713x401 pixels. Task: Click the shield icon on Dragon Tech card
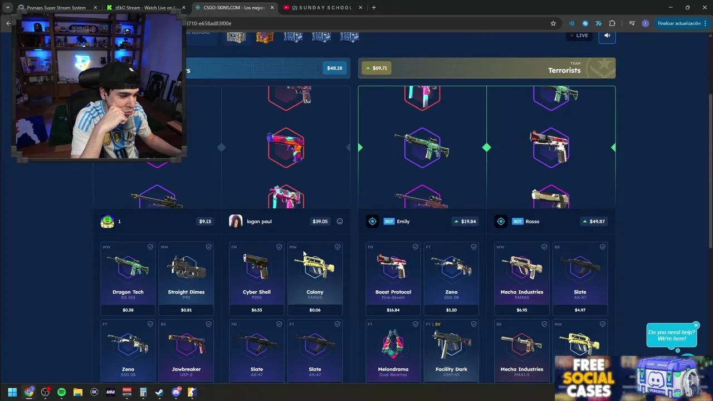150,247
